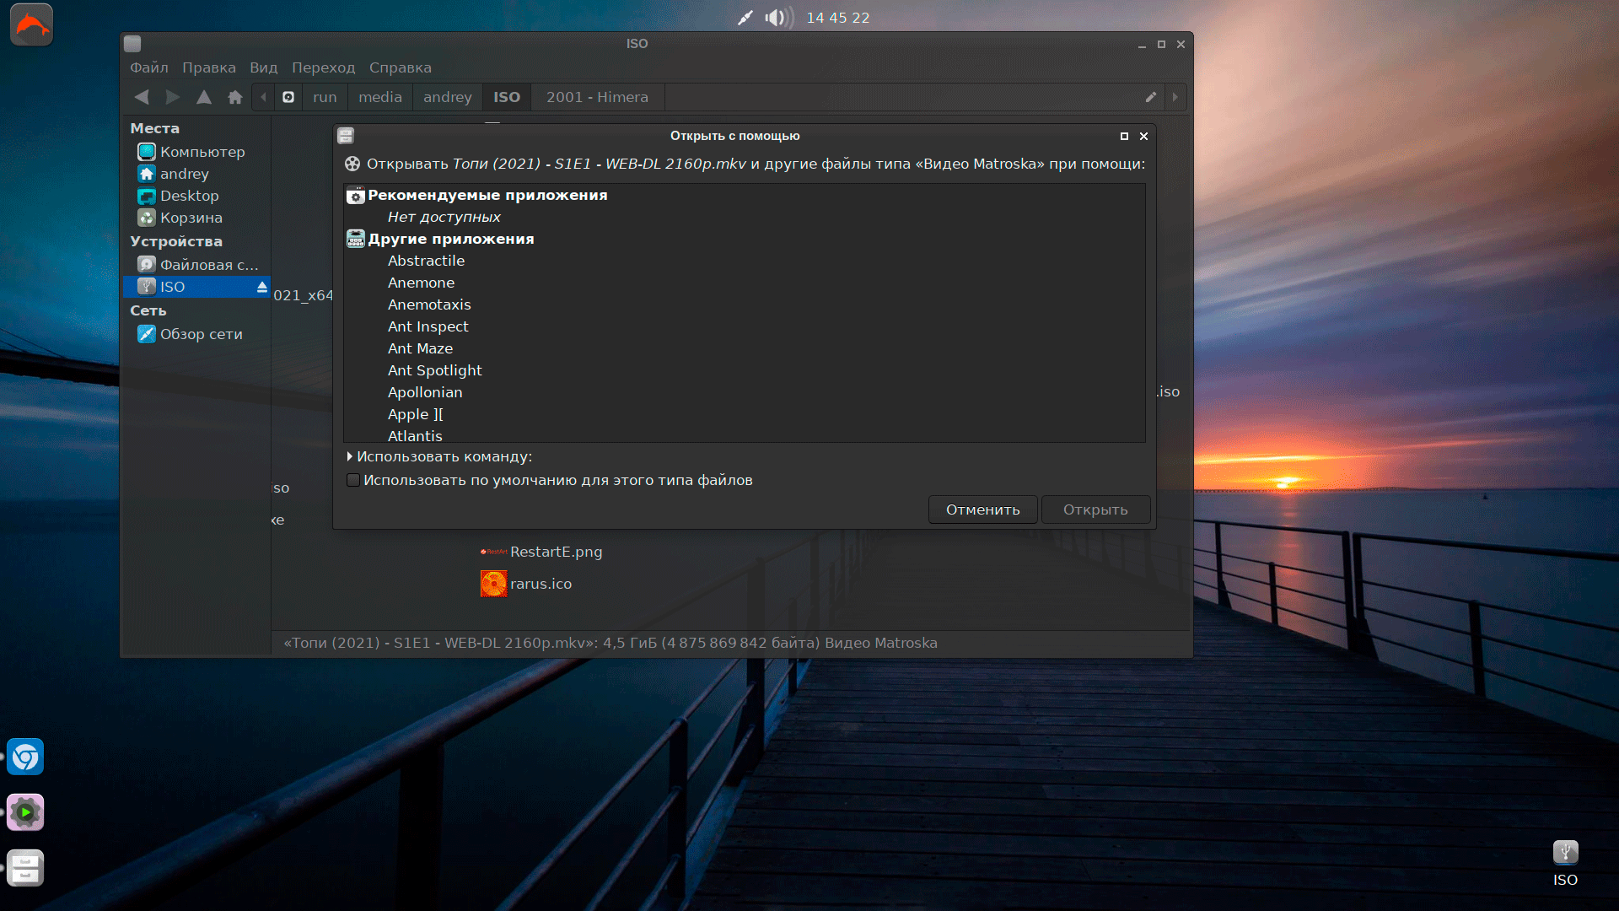1619x911 pixels.
Task: Eject the ISO device
Action: 262,287
